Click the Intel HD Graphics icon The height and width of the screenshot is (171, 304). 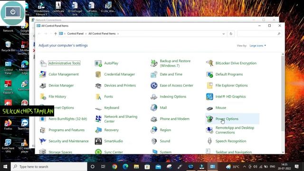[x=209, y=96]
